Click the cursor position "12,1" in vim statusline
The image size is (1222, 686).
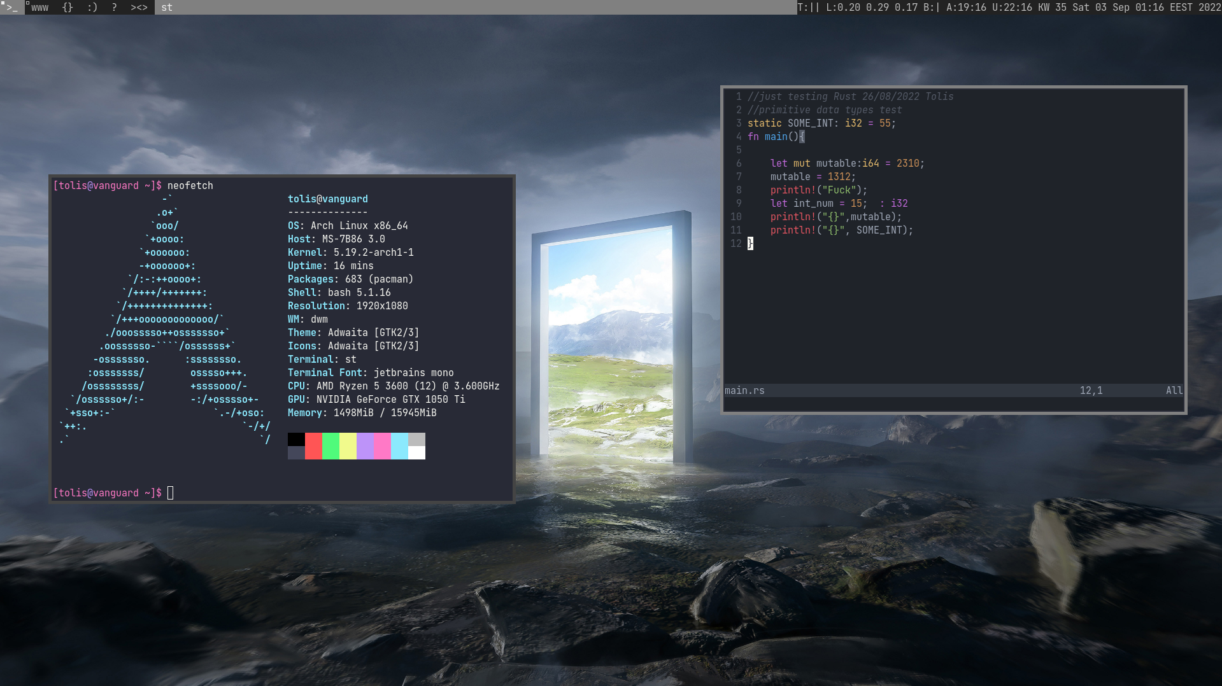point(1091,390)
